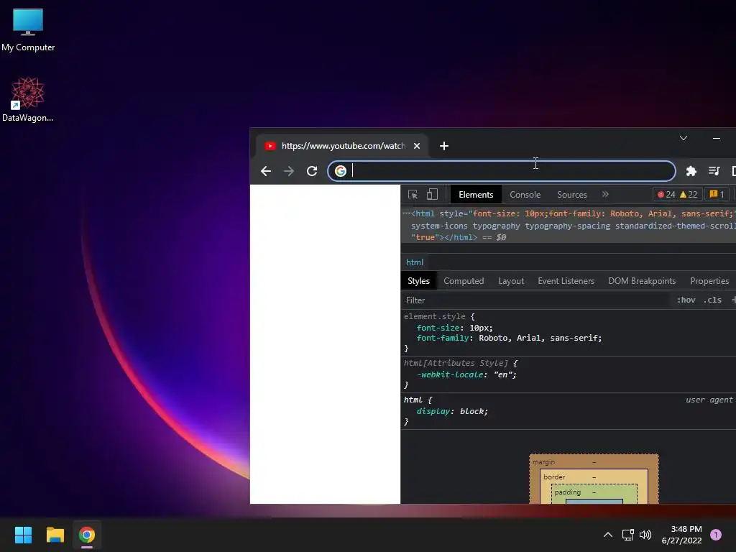Open the volume tray icon
736x552 pixels.
pyautogui.click(x=645, y=535)
